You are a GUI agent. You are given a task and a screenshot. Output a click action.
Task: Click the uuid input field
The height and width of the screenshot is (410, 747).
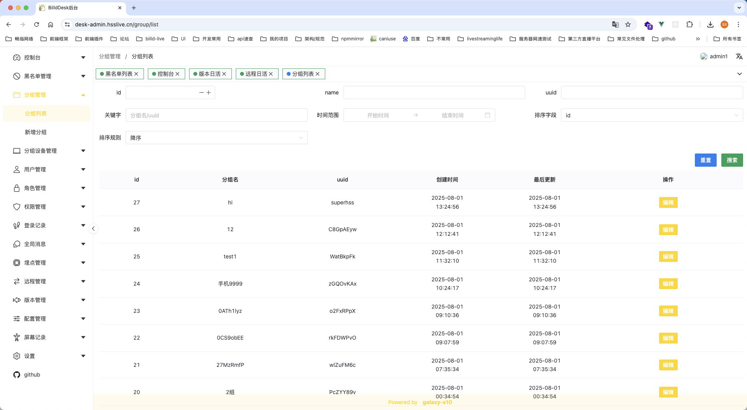click(x=652, y=92)
